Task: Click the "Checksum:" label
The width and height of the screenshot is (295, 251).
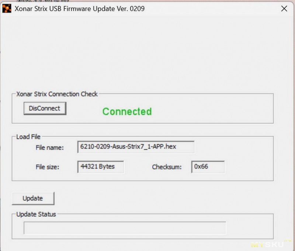Action: [x=167, y=167]
